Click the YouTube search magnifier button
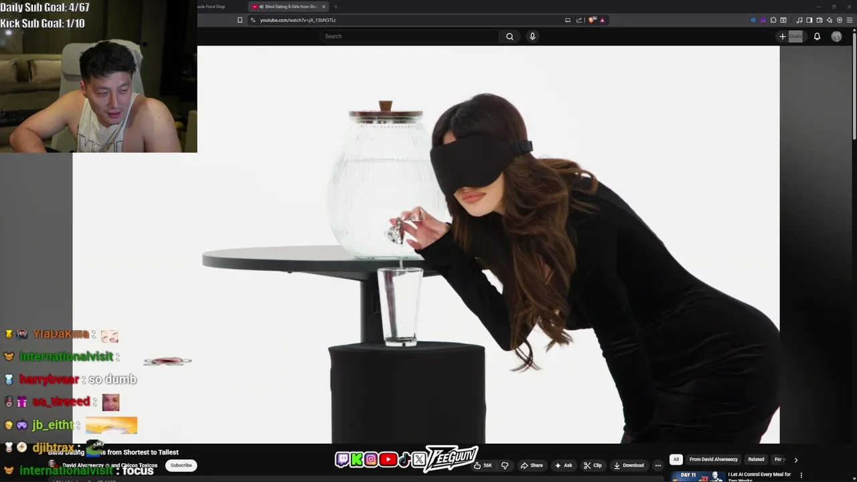Screen dimensions: 857x482 pos(510,36)
